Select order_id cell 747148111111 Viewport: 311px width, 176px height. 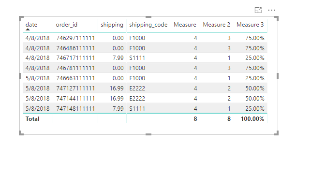[75, 109]
